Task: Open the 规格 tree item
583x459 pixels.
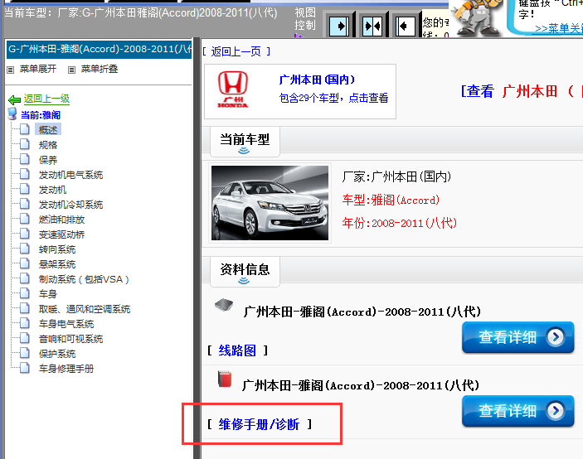Action: coord(48,145)
